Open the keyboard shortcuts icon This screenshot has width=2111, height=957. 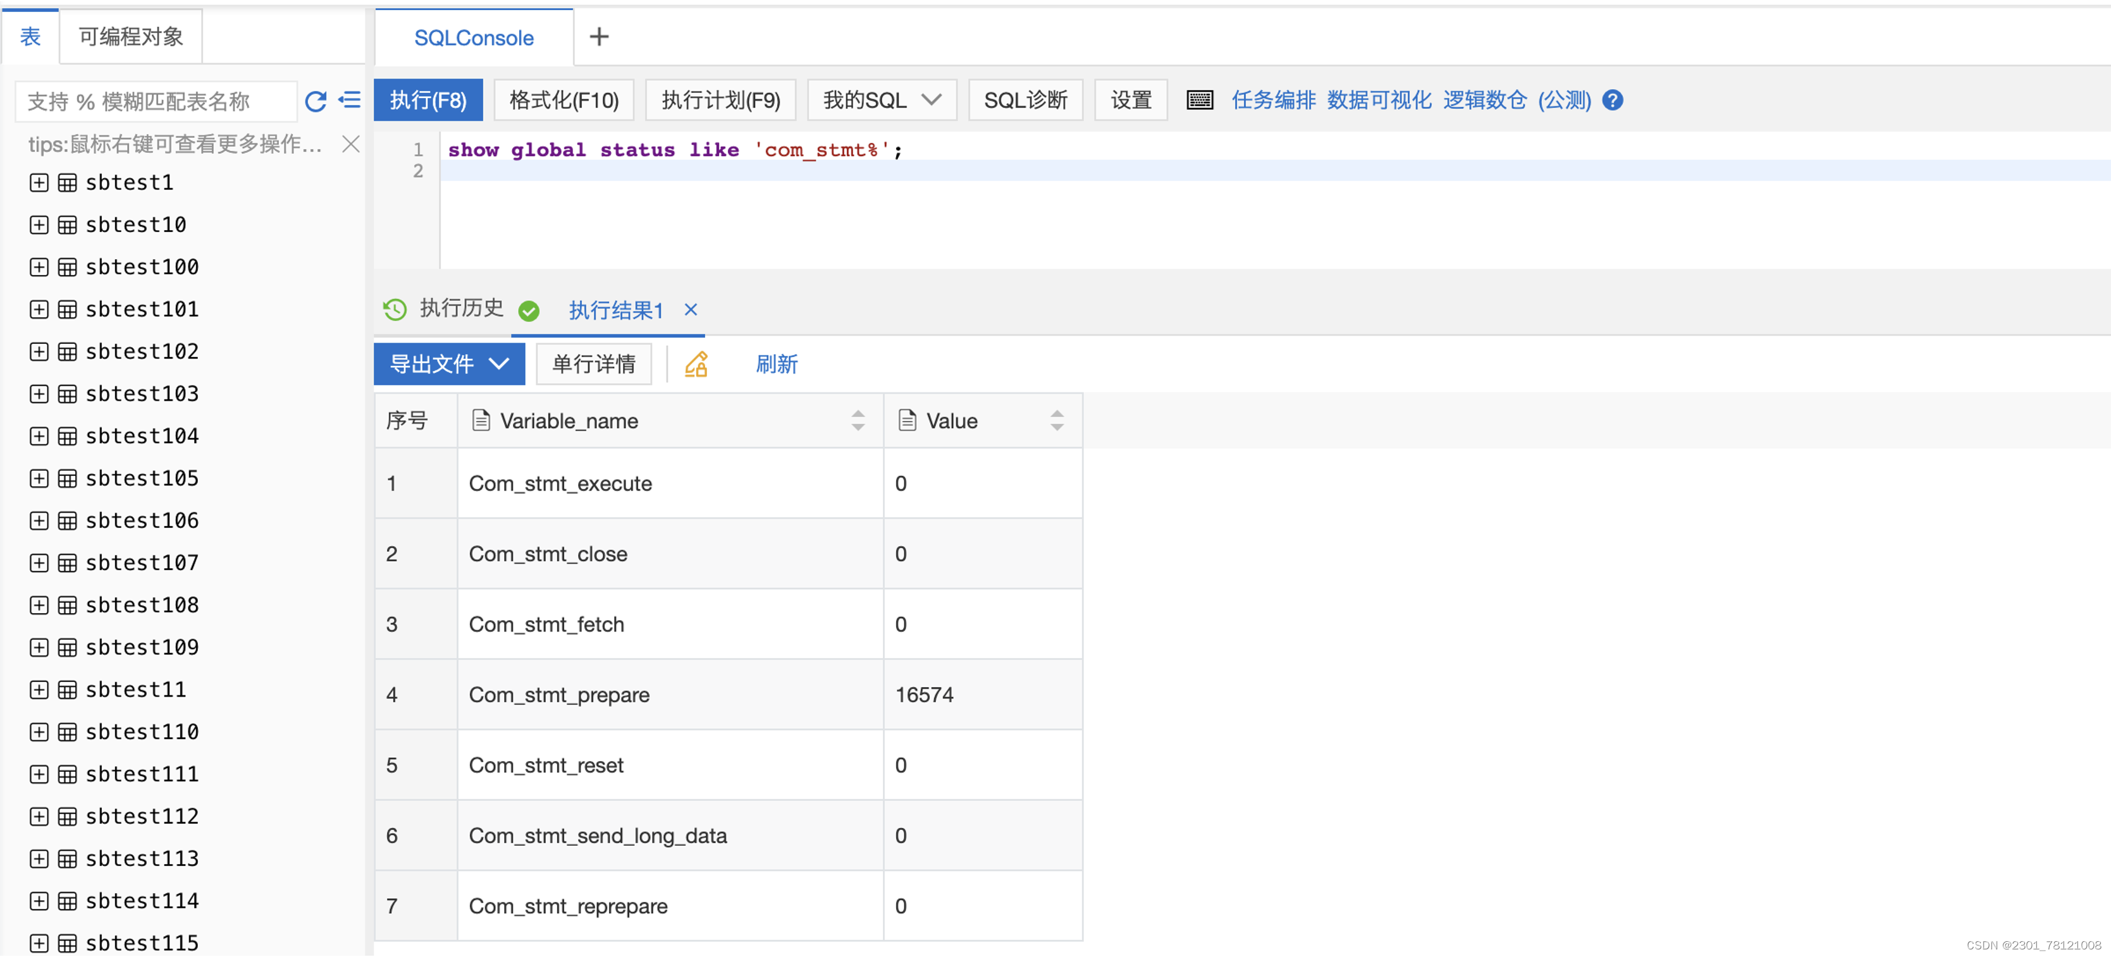pos(1200,100)
